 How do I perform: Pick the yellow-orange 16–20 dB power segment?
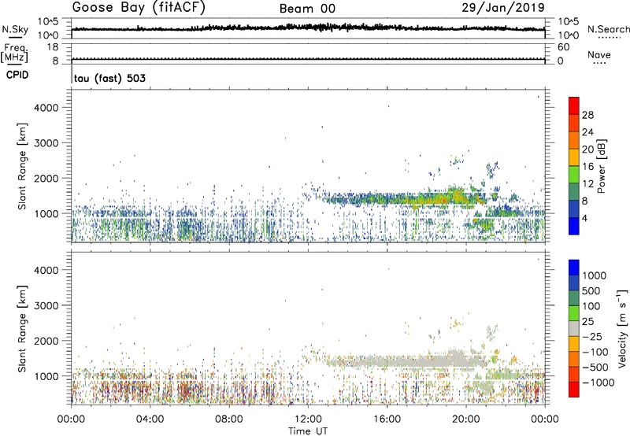tap(574, 157)
